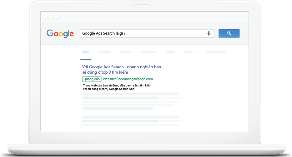The image size is (292, 157).
Task: Open the third placeholder search result title
Action: (130, 117)
